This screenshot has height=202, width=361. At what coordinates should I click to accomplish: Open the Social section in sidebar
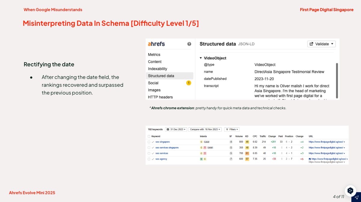(x=153, y=83)
